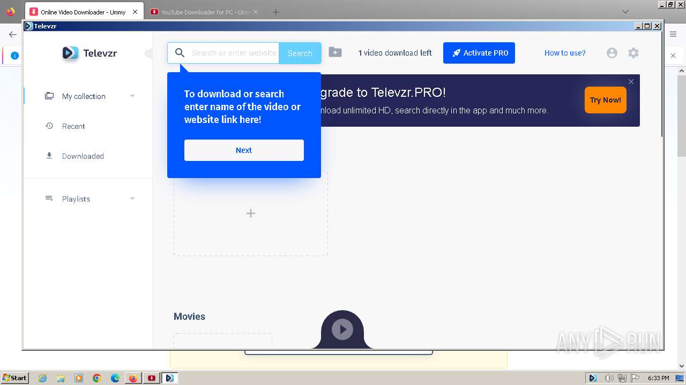Collapse the sidebar with the arrow toggle
The height and width of the screenshot is (385, 686).
(x=148, y=53)
